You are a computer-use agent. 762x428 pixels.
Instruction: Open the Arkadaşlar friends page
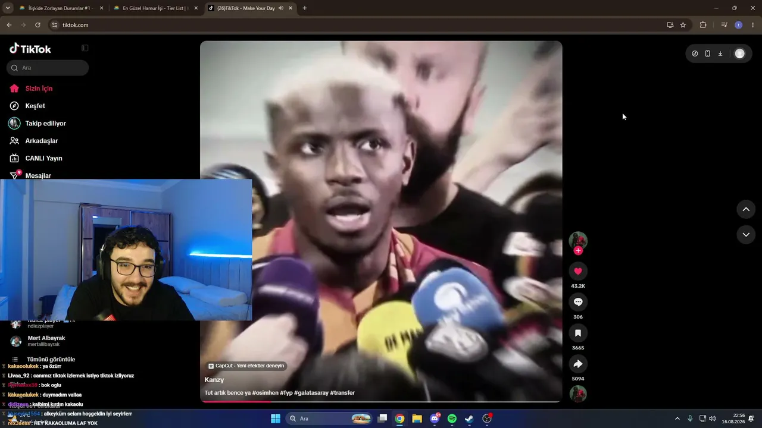(x=41, y=141)
